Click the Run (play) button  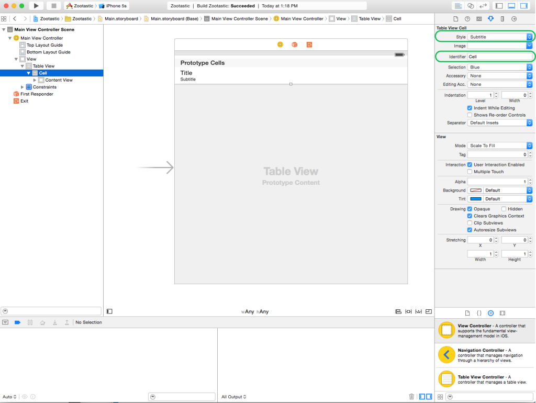point(36,6)
